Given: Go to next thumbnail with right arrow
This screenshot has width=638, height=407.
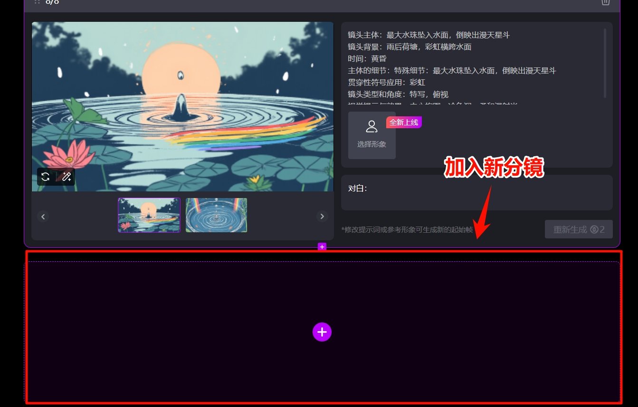Looking at the screenshot, I should [x=322, y=217].
